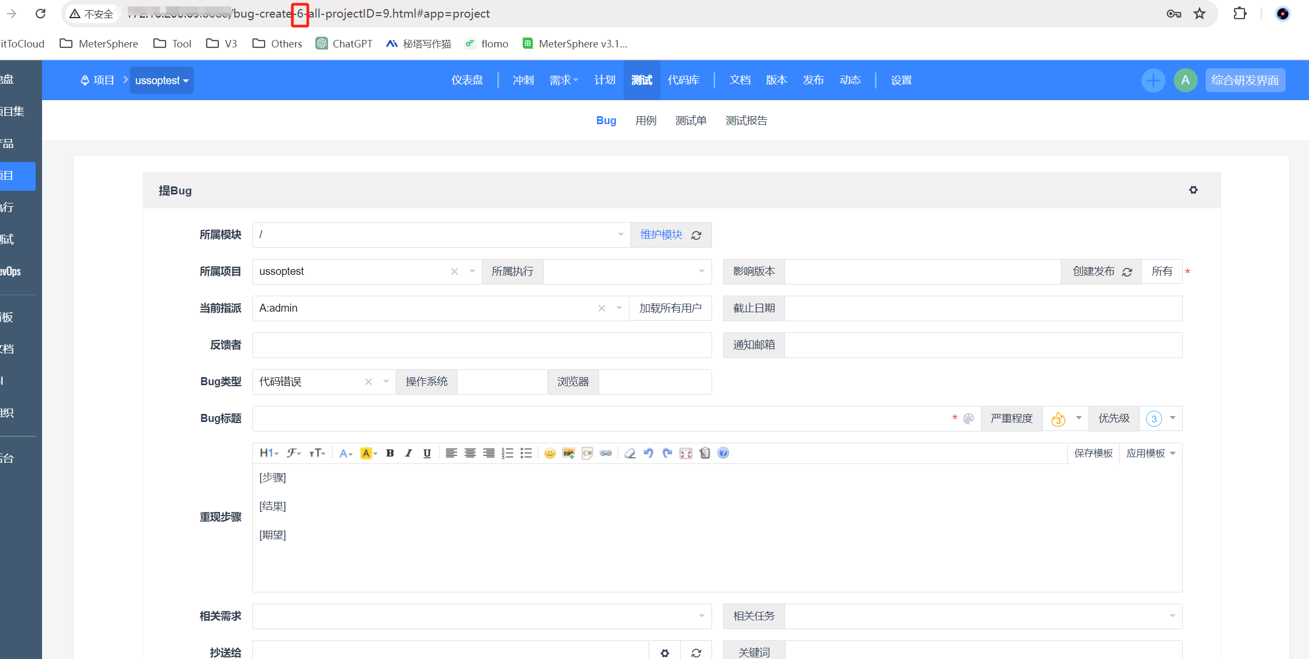Expand the 应用模板 dropdown
The height and width of the screenshot is (659, 1309).
(x=1150, y=453)
